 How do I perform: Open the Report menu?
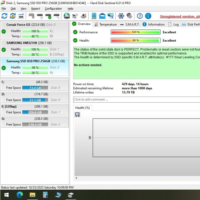36,9
